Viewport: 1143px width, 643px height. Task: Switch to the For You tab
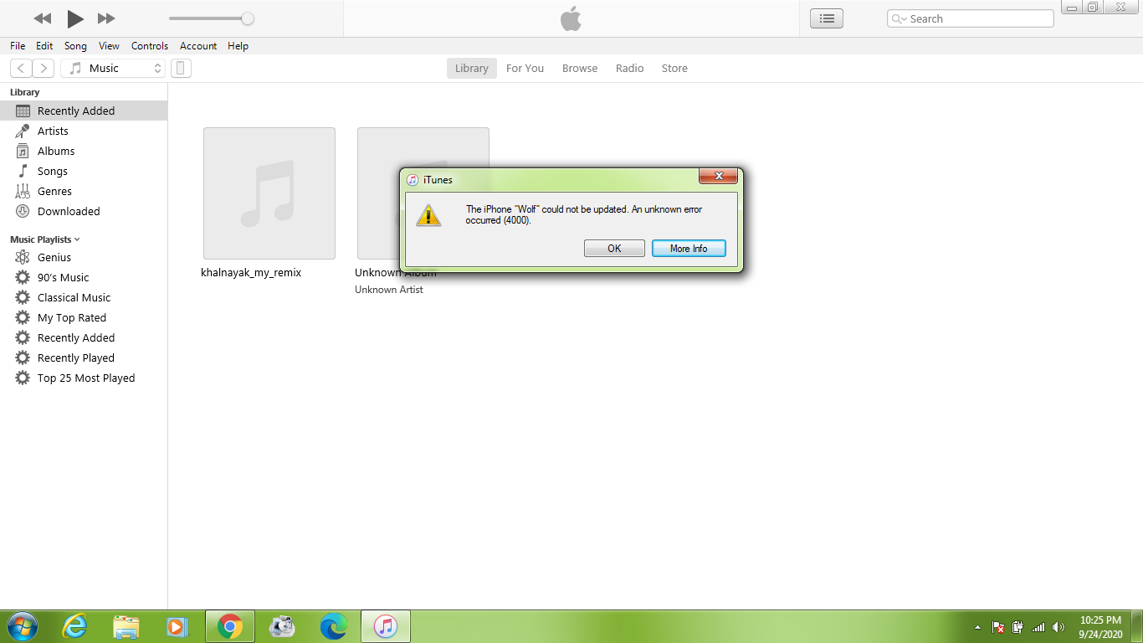525,69
